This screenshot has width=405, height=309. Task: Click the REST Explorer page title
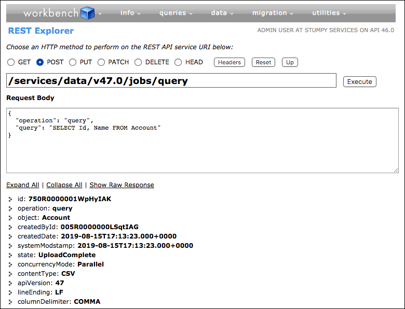pos(41,31)
